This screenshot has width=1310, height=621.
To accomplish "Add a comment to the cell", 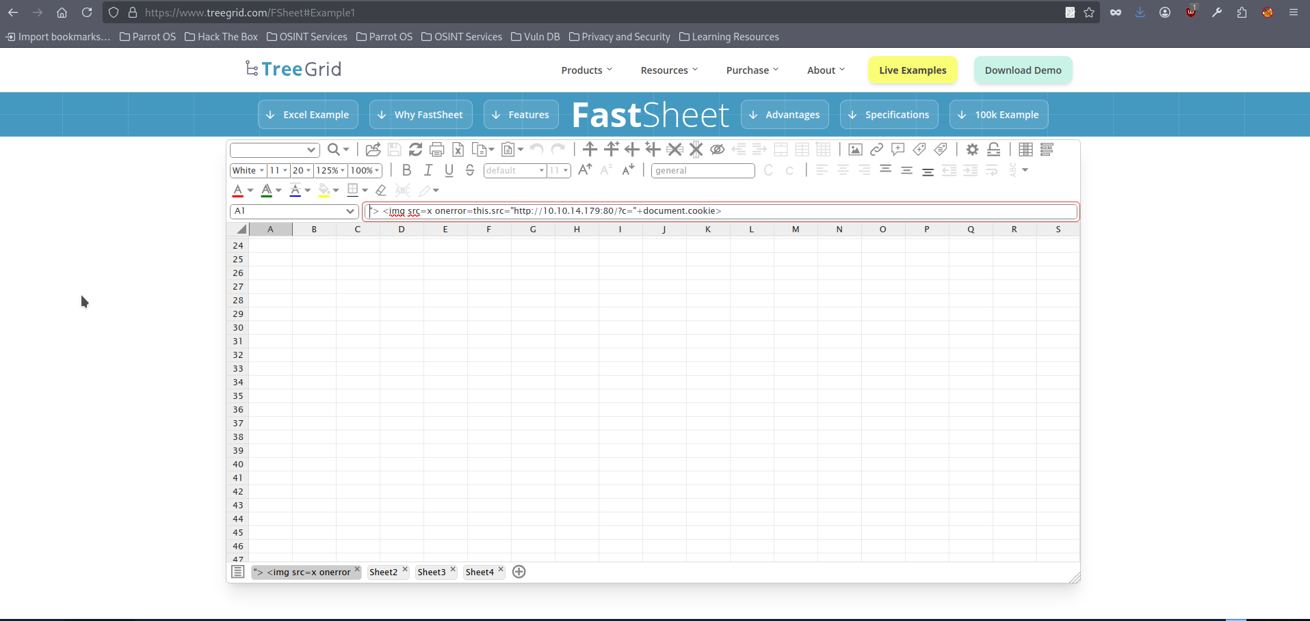I will [897, 149].
